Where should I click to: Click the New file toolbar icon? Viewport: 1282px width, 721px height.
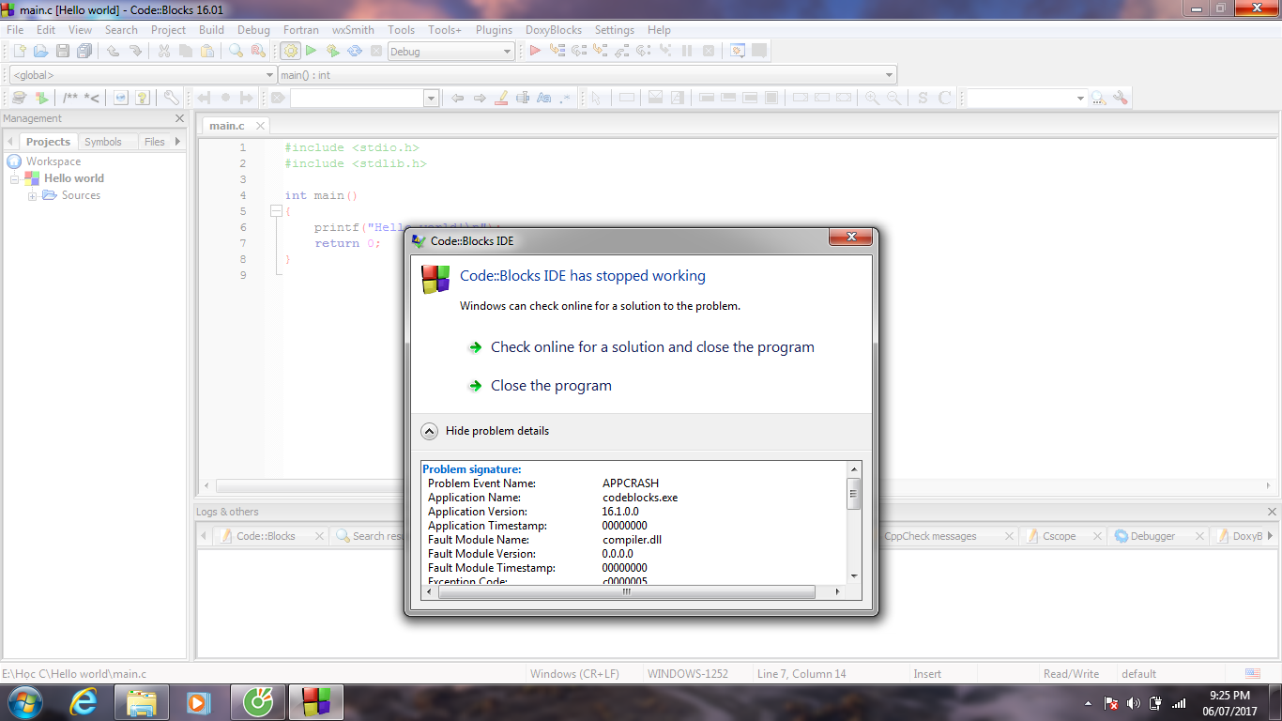[18, 51]
